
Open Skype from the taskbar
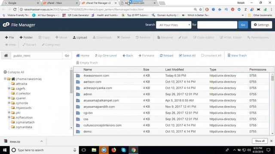[x=123, y=150]
